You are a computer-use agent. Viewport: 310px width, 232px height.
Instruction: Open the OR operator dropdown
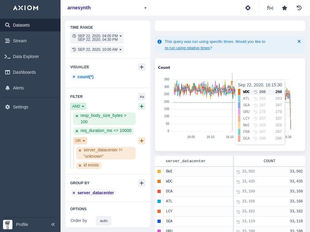[x=80, y=141]
